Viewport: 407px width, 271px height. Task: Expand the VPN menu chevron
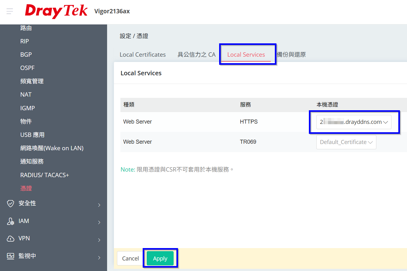pyautogui.click(x=99, y=240)
